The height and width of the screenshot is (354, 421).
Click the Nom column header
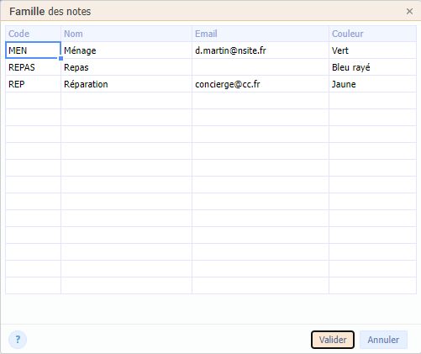(126, 34)
